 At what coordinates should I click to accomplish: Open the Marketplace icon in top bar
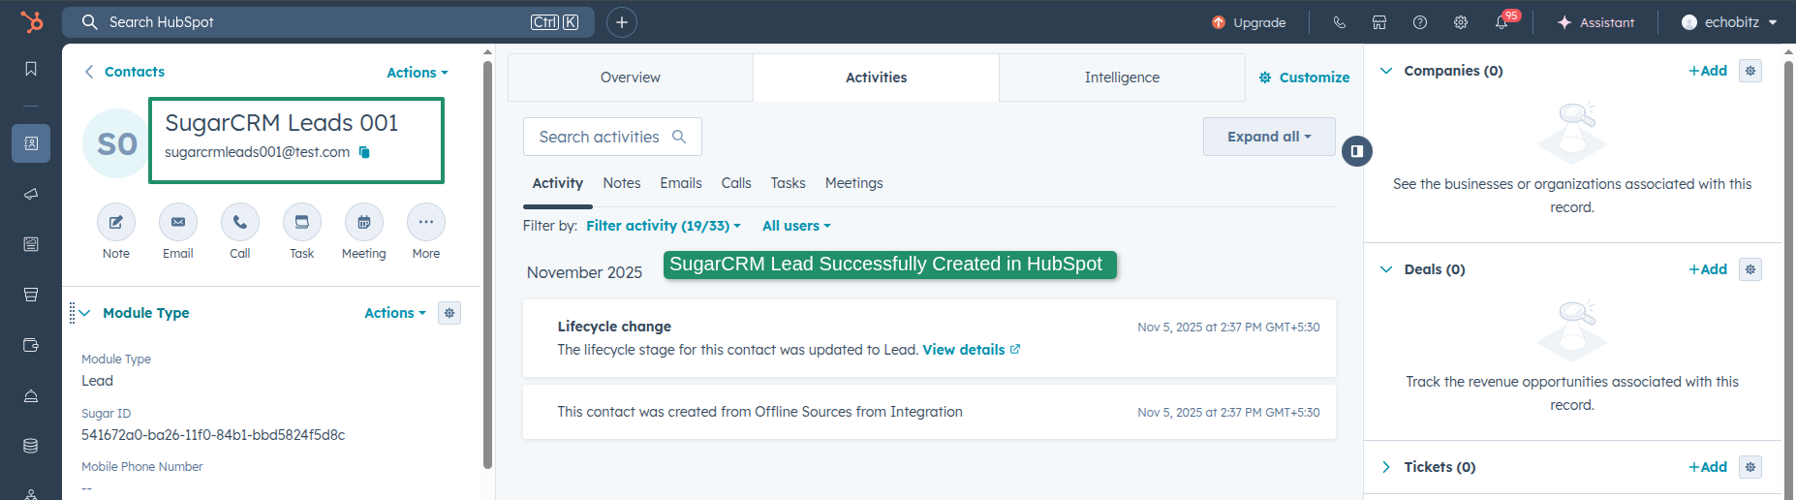[1379, 22]
